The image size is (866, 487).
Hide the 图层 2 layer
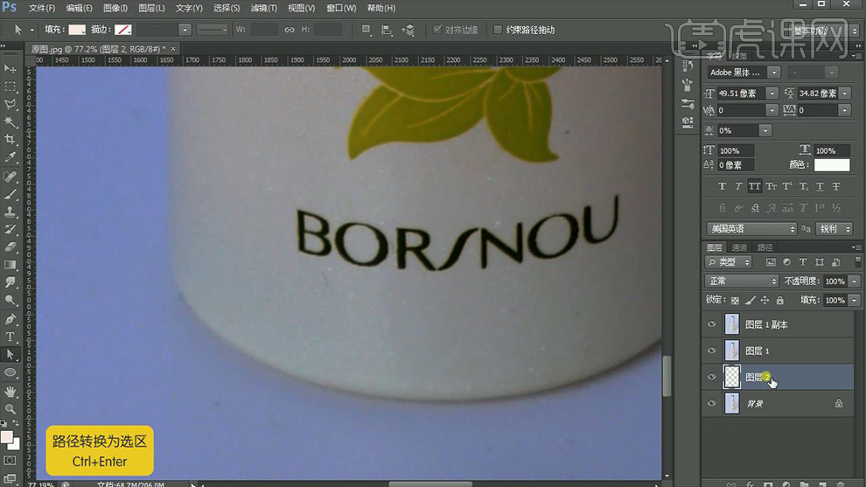click(711, 377)
